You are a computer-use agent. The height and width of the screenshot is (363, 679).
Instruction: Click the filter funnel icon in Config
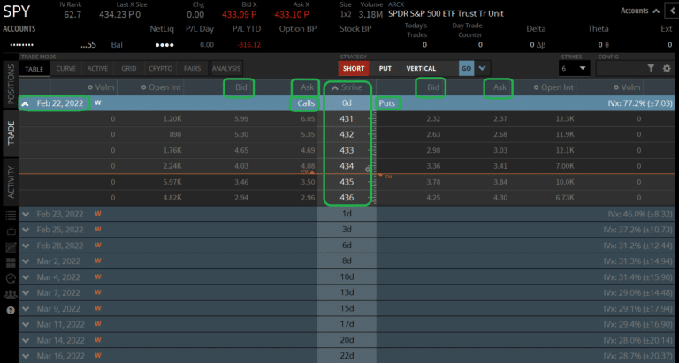[x=652, y=68]
